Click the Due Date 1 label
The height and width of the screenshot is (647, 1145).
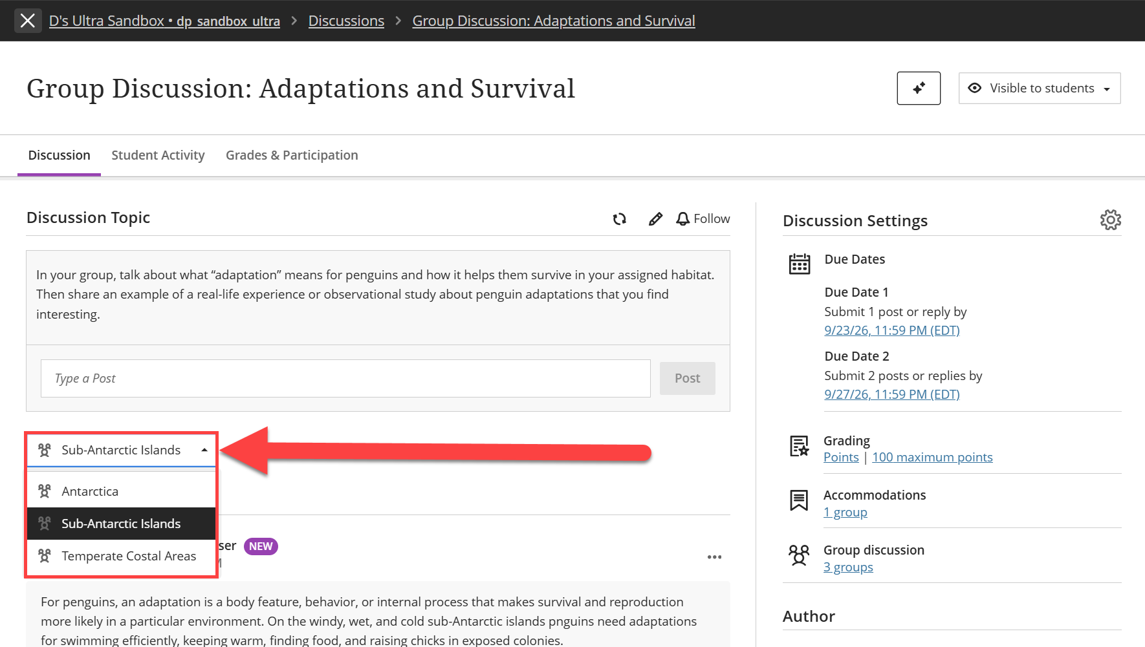pyautogui.click(x=856, y=292)
